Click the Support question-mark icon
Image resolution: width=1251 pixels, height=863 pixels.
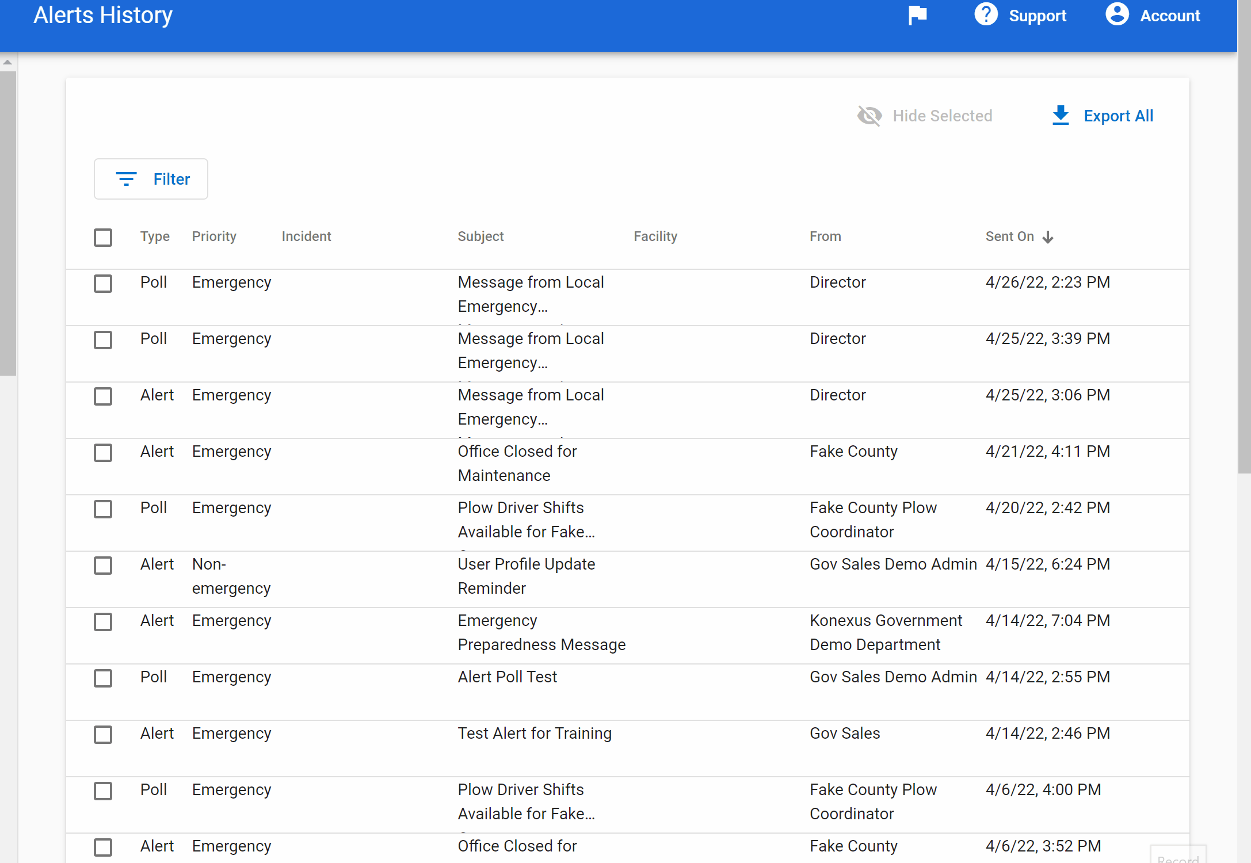(985, 16)
